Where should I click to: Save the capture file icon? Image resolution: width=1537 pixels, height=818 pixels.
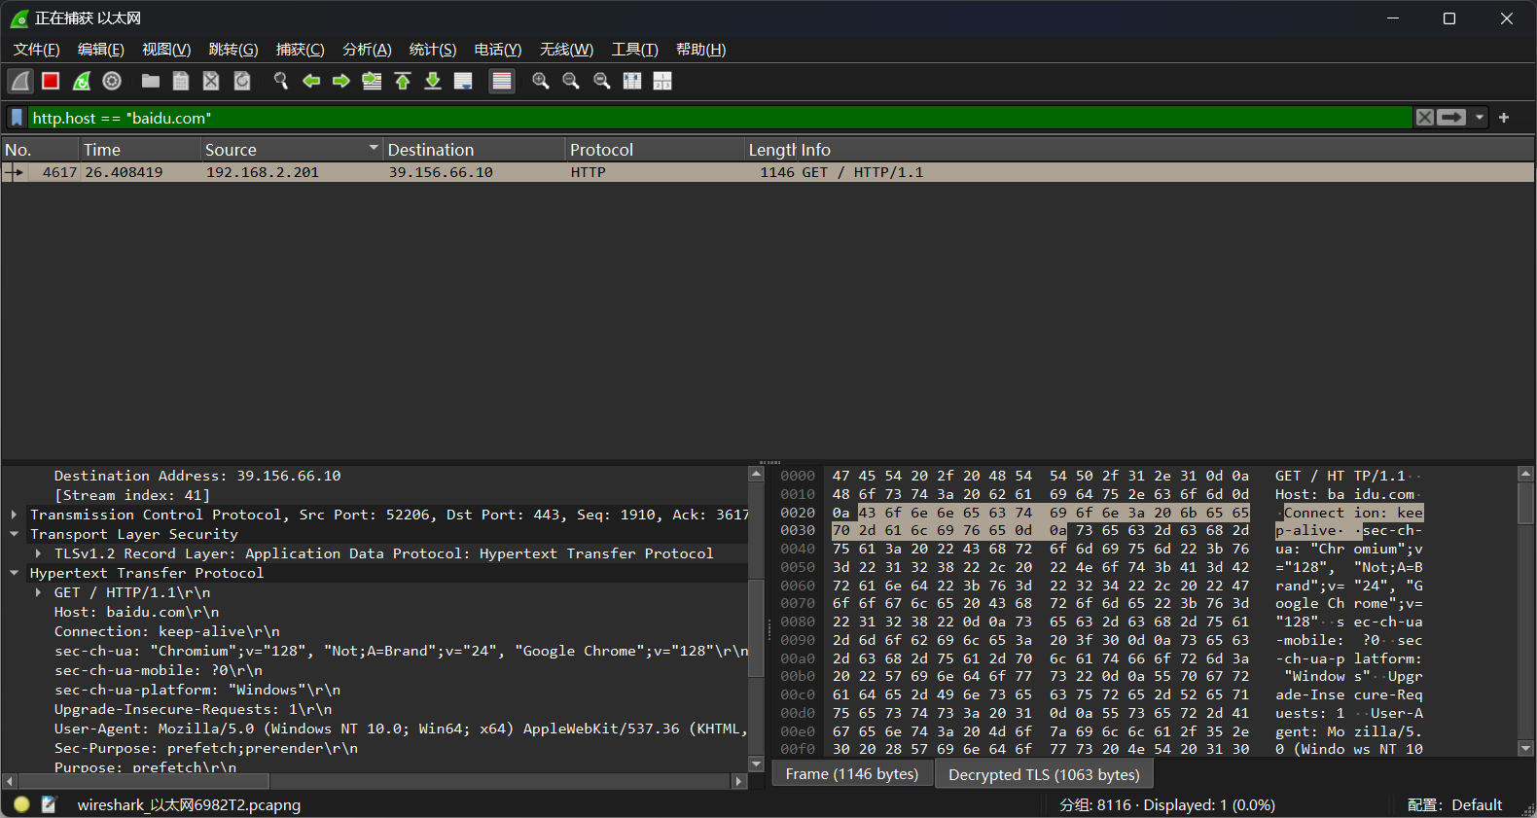pyautogui.click(x=181, y=81)
